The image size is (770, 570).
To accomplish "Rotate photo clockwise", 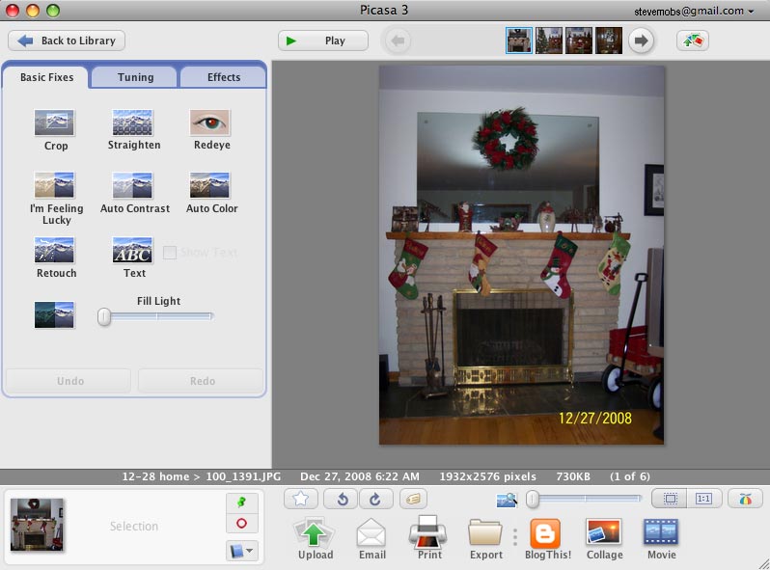I will [x=375, y=500].
